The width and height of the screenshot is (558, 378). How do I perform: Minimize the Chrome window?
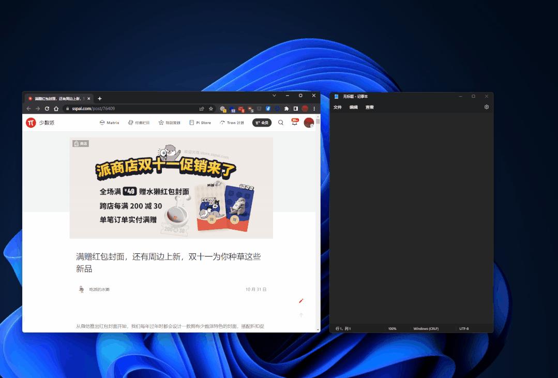[287, 95]
